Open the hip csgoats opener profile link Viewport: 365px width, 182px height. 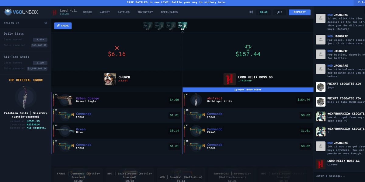(37, 128)
